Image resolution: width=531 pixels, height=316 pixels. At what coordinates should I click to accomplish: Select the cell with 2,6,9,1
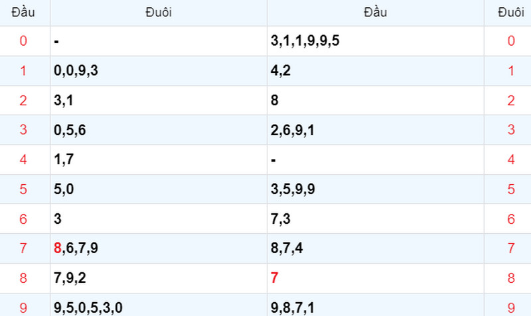pos(293,130)
